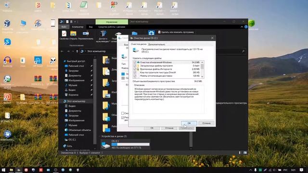Toggle Временные файлы Интернета checkbox

[135, 69]
